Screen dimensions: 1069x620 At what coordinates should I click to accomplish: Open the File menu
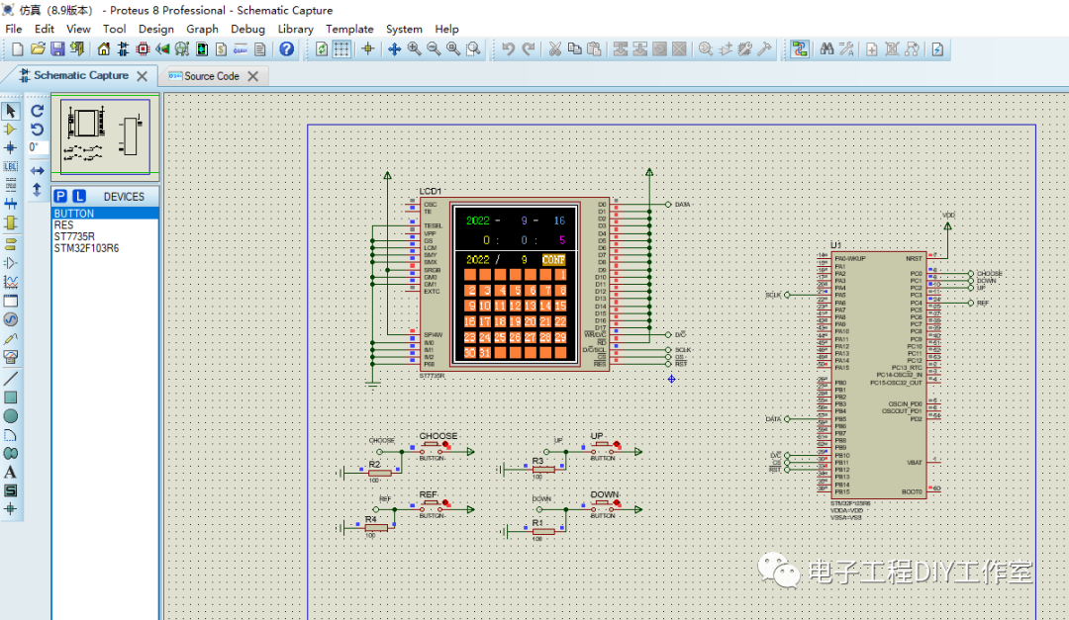click(14, 29)
